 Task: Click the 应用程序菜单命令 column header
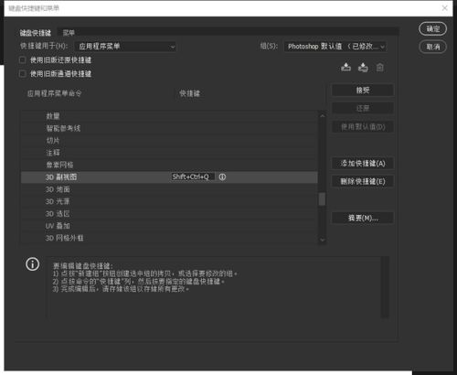click(55, 93)
